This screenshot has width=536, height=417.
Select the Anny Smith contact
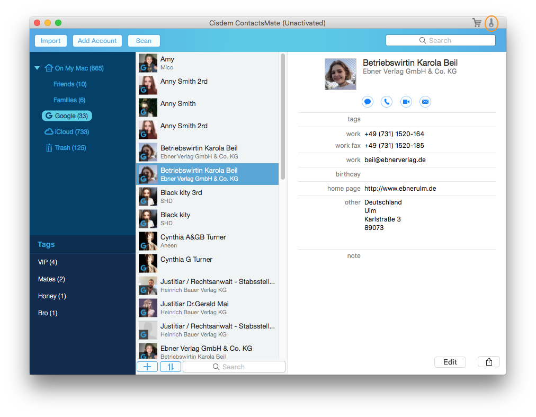point(208,108)
